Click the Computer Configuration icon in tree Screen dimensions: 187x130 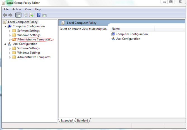click(x=9, y=26)
